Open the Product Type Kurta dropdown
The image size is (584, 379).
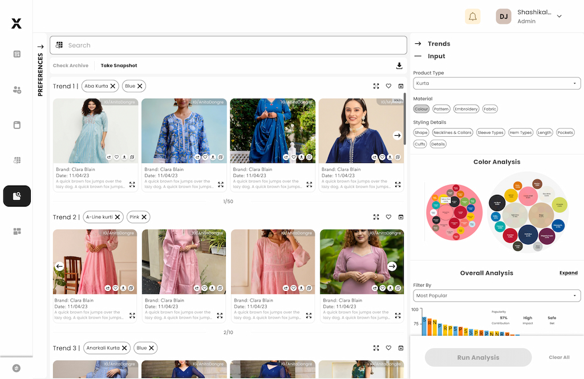(x=496, y=83)
